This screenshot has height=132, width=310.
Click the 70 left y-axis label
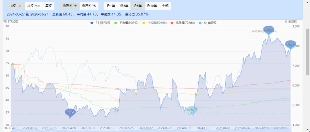click(7, 26)
